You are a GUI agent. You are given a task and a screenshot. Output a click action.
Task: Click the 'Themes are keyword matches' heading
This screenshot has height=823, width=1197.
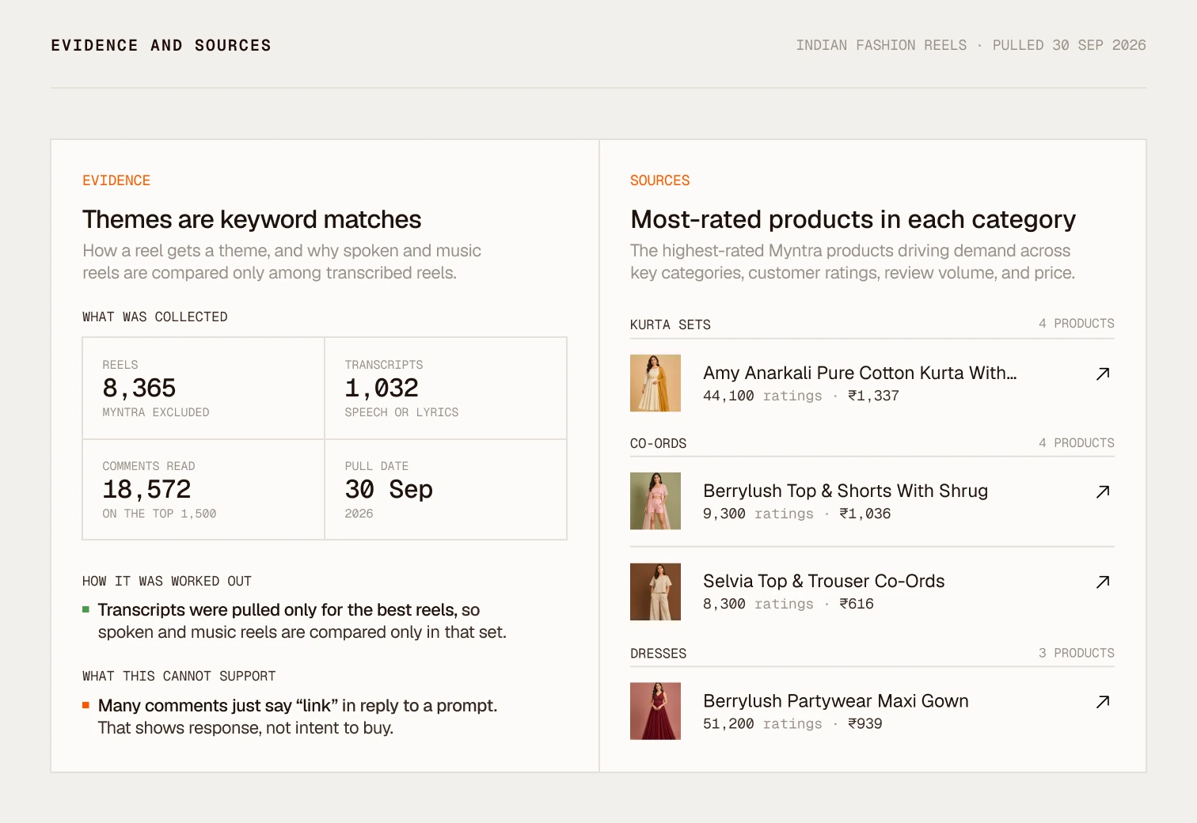point(252,219)
